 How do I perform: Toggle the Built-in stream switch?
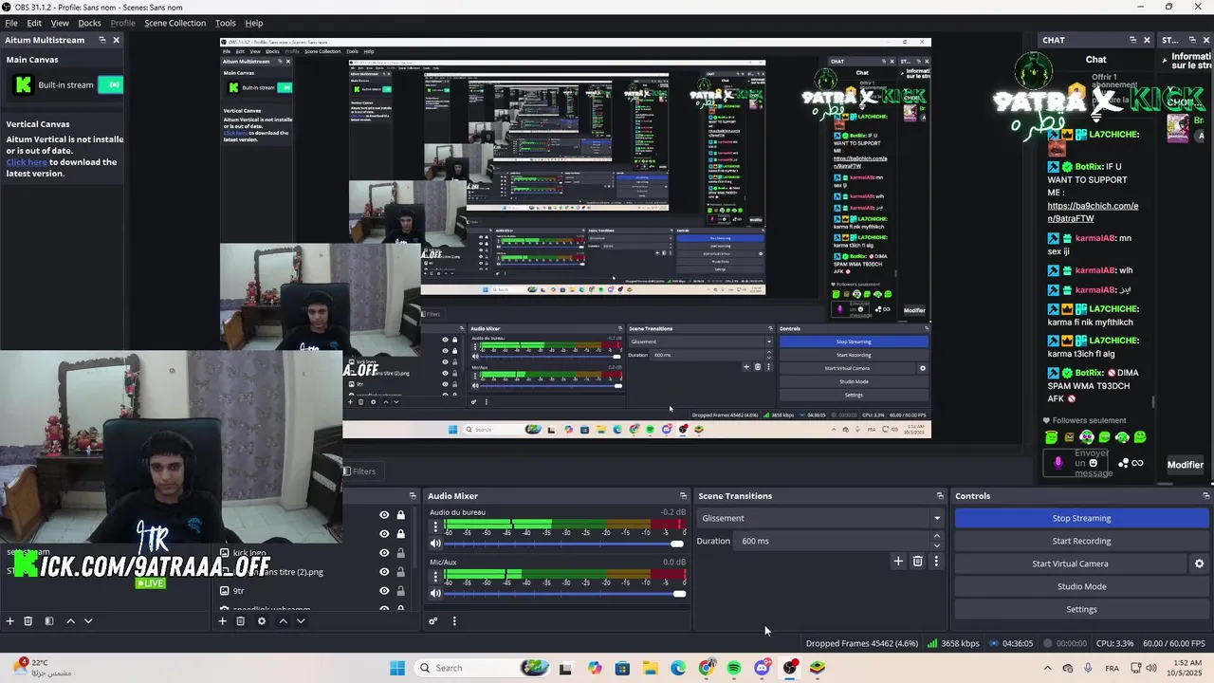(111, 85)
